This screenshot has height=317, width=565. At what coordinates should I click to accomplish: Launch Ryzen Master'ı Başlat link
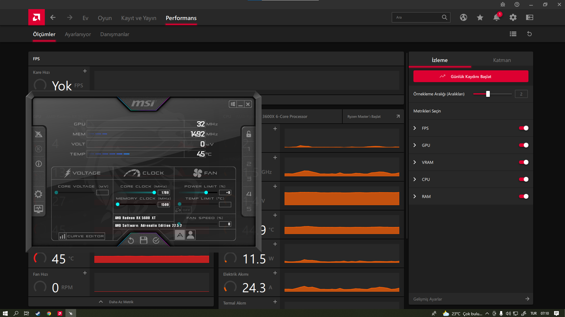click(373, 116)
